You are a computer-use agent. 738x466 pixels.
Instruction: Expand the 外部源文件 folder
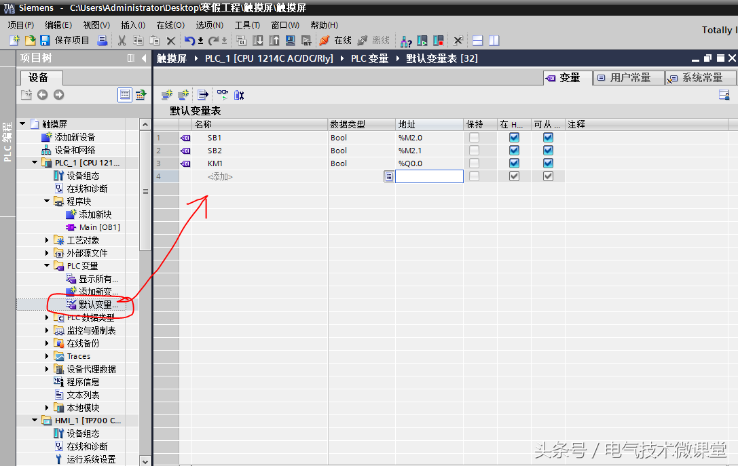[x=47, y=252]
